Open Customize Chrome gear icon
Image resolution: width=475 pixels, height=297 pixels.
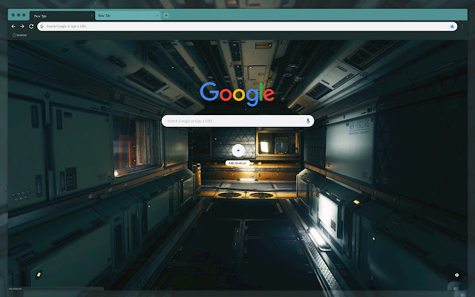click(456, 275)
